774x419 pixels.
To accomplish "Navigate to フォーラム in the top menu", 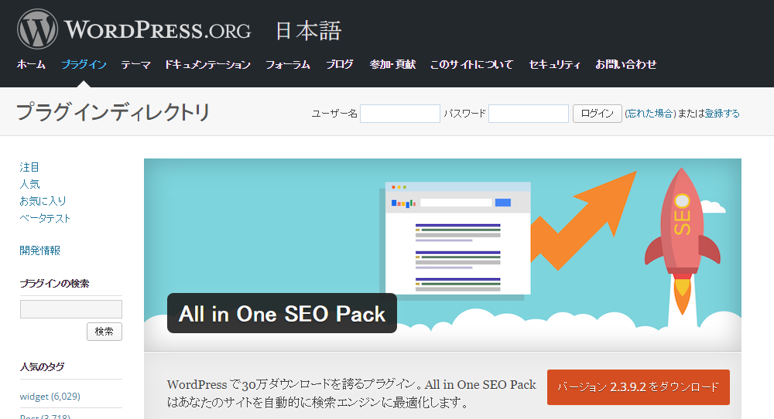I will click(x=287, y=65).
